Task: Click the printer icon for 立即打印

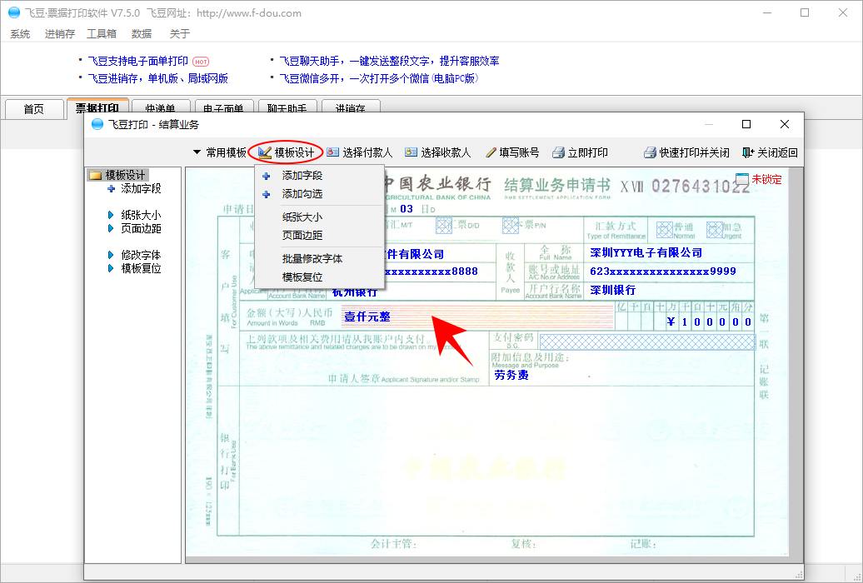Action: pos(559,152)
